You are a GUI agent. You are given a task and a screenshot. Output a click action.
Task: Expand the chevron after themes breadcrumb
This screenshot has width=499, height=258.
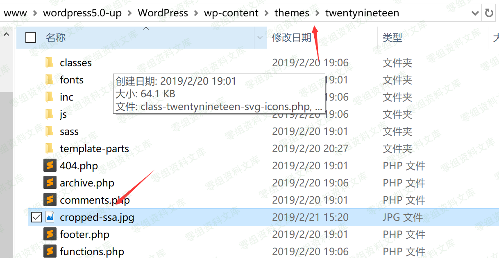click(x=318, y=13)
